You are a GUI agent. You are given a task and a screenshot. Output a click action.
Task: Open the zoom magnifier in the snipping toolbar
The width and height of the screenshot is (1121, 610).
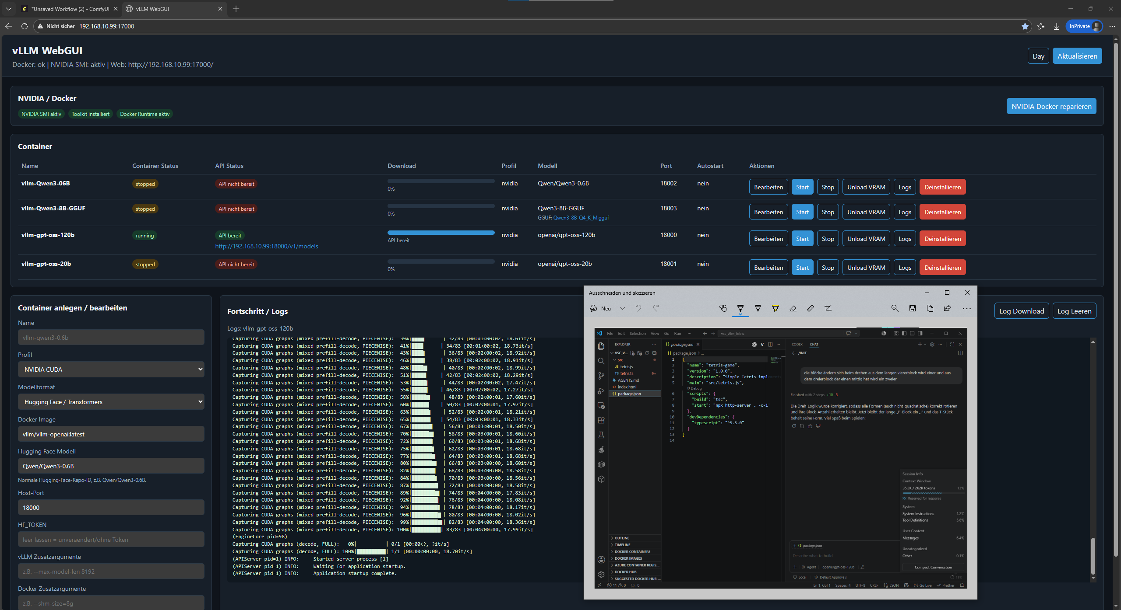pos(895,308)
